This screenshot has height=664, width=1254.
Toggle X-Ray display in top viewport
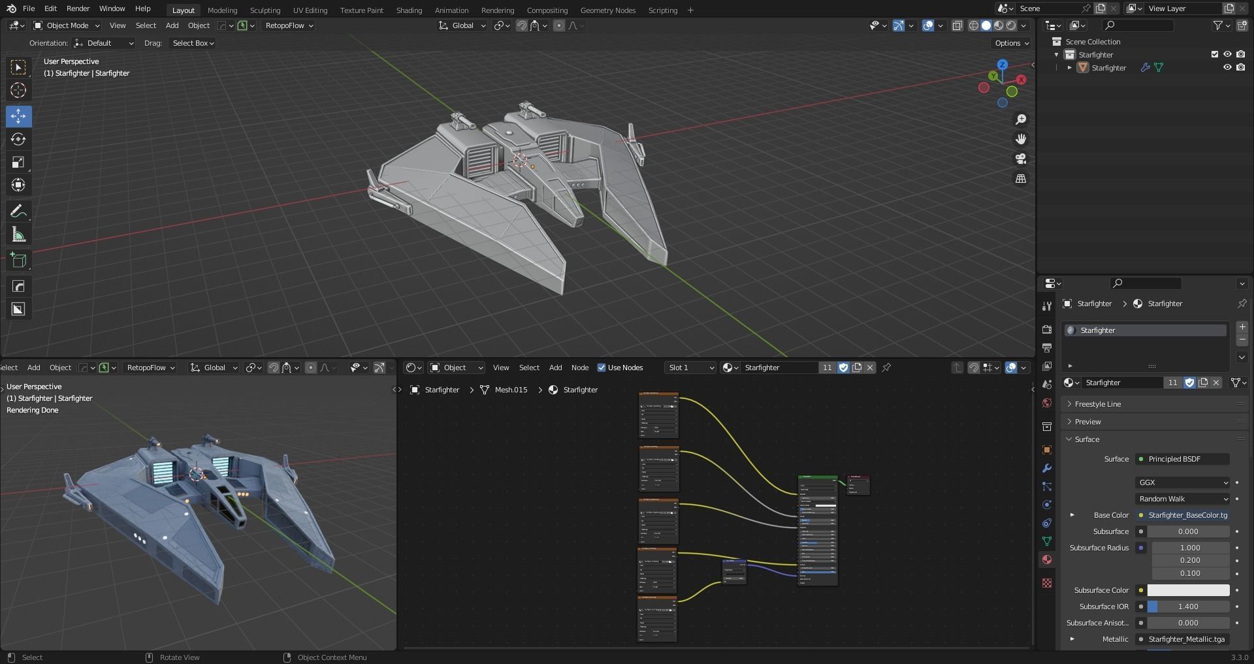tap(957, 25)
